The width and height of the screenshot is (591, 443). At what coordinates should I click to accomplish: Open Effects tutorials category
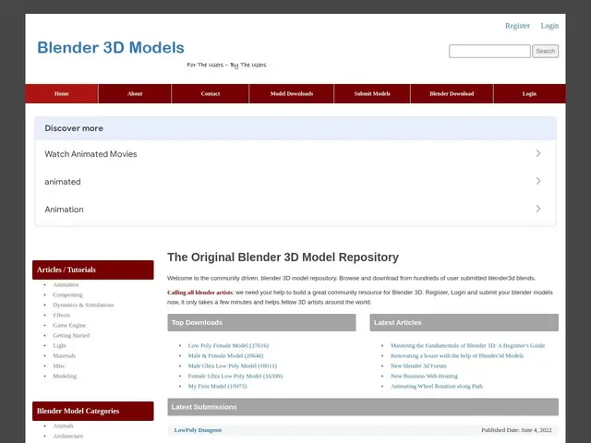click(x=62, y=316)
